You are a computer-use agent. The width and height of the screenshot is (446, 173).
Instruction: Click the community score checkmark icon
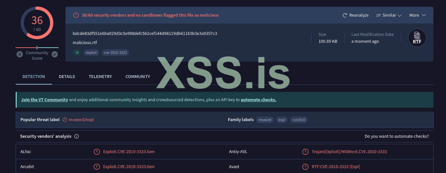tap(55, 55)
